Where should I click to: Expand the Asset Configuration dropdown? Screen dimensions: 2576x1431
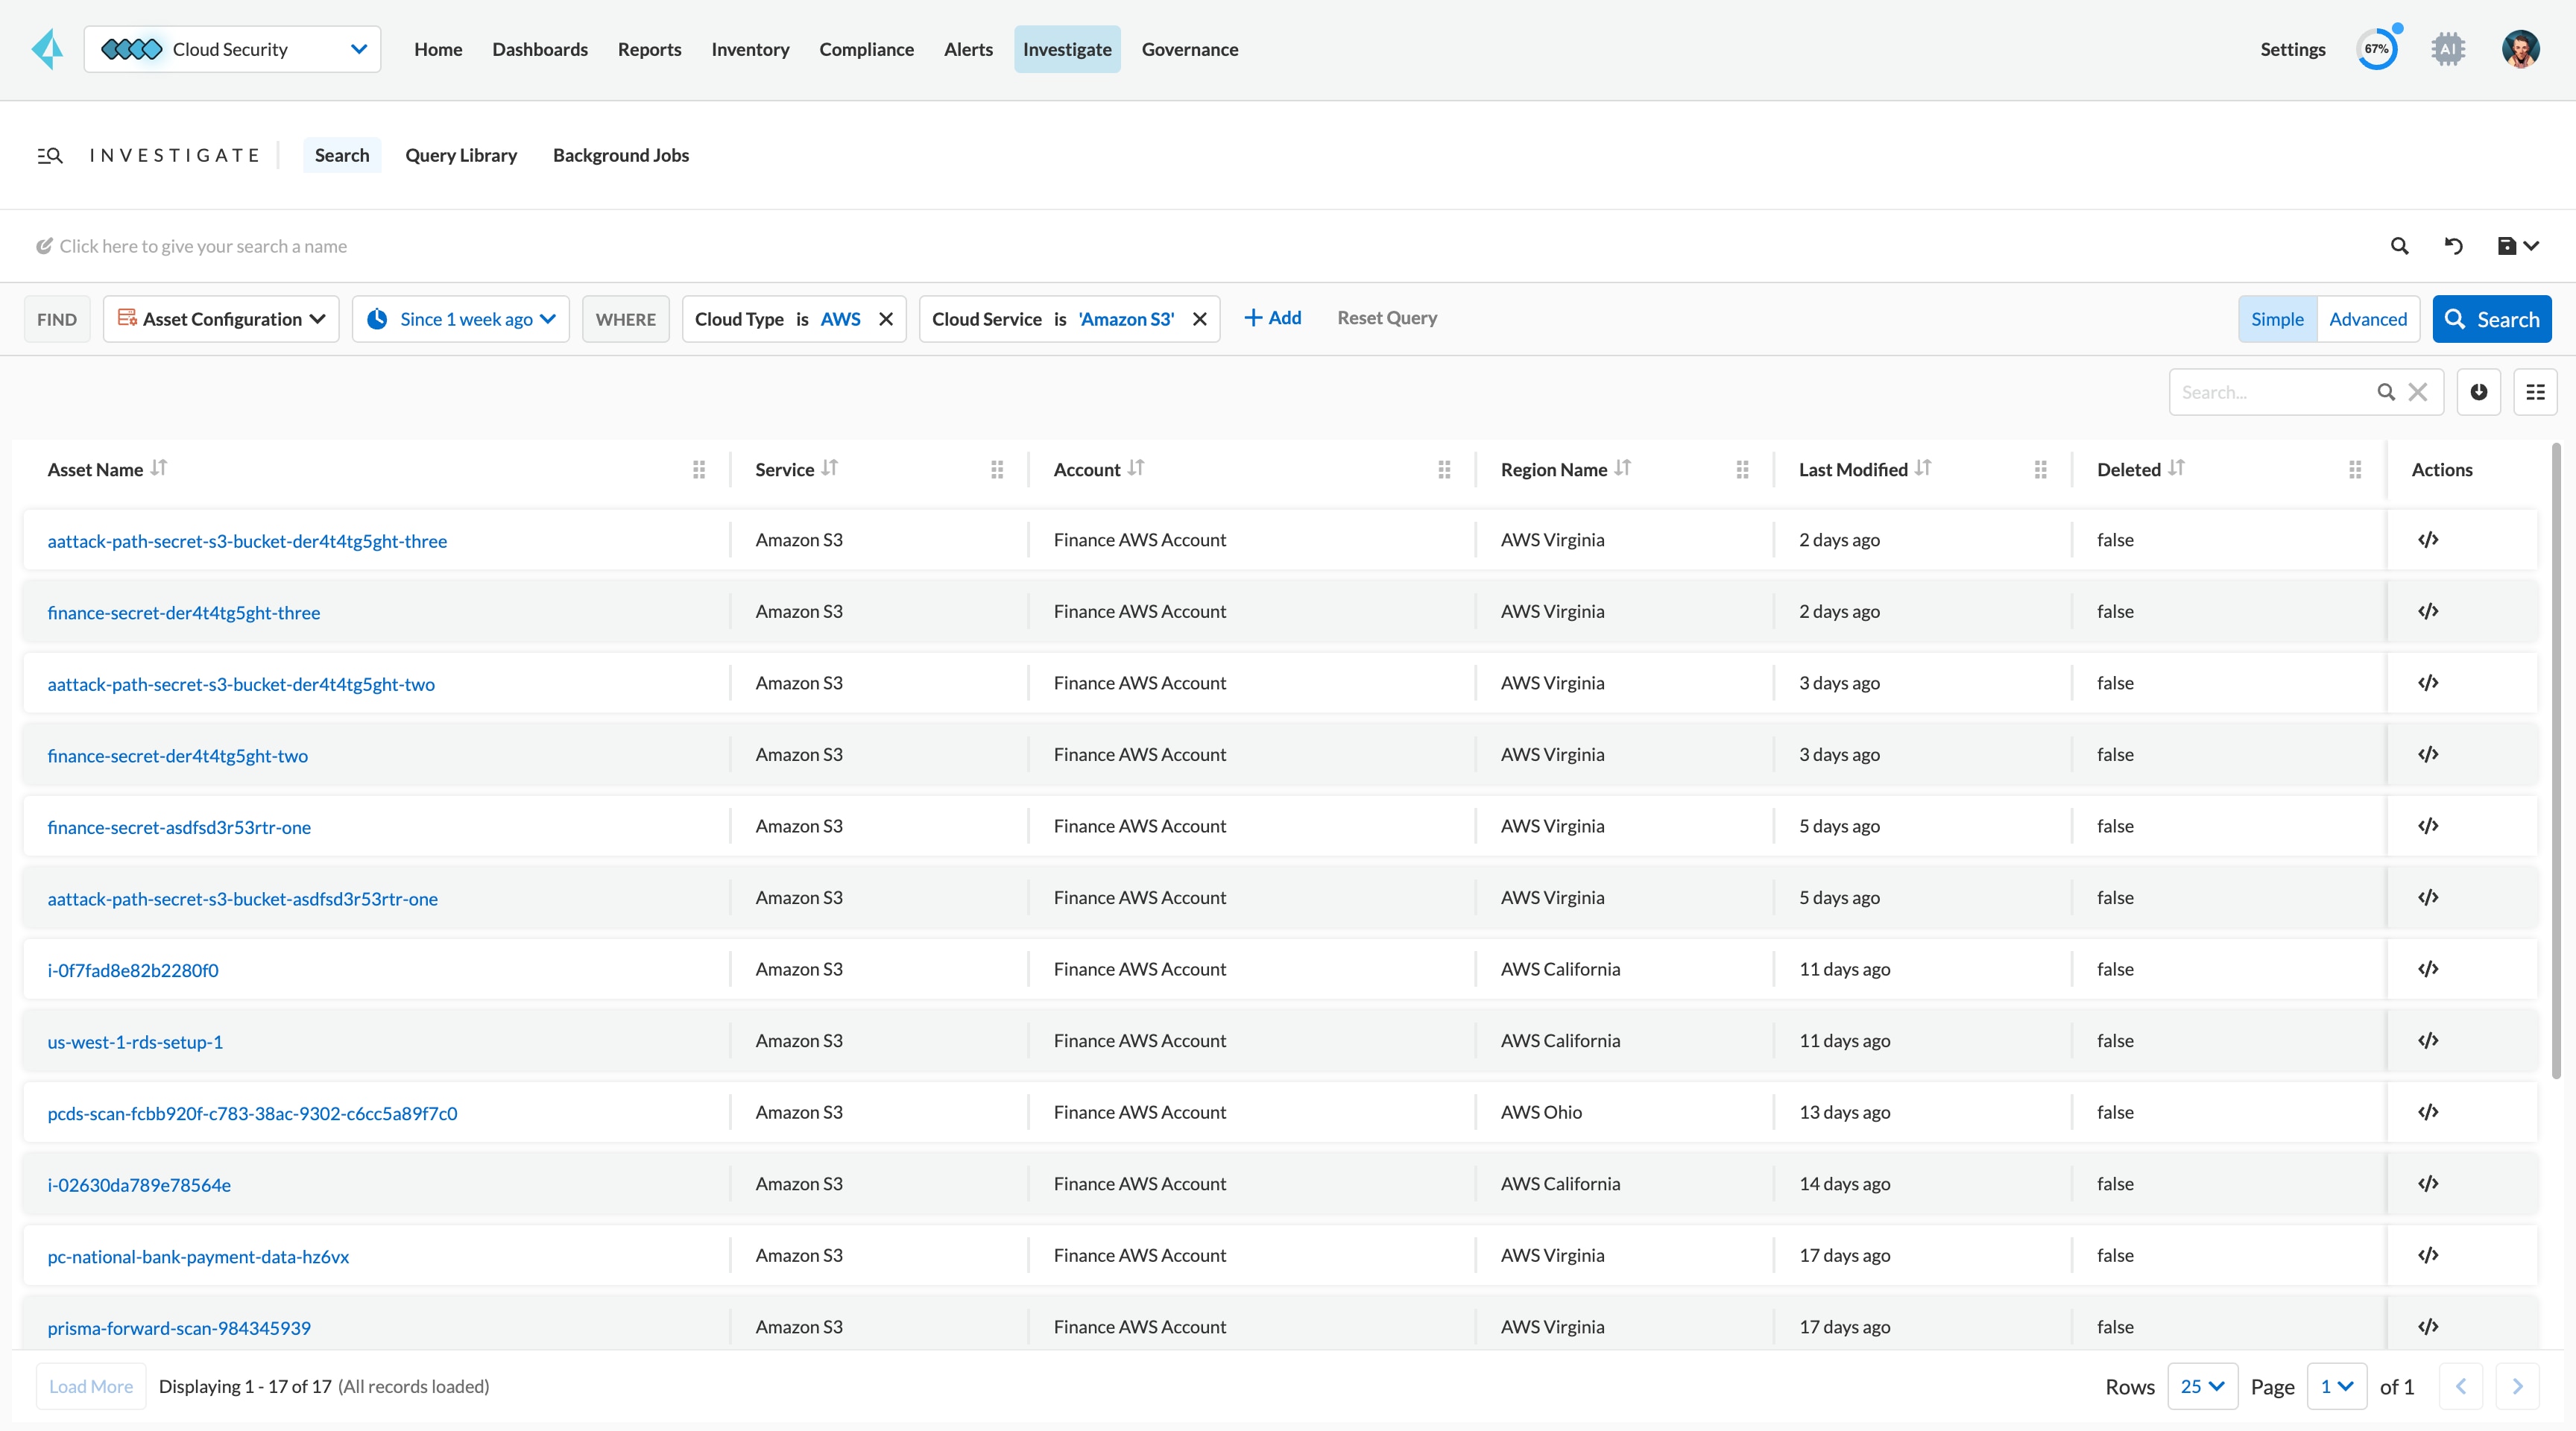coord(222,319)
